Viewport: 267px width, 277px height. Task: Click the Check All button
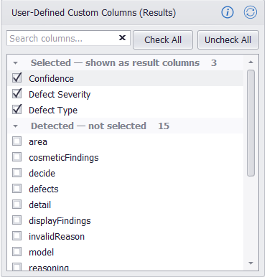(x=163, y=39)
